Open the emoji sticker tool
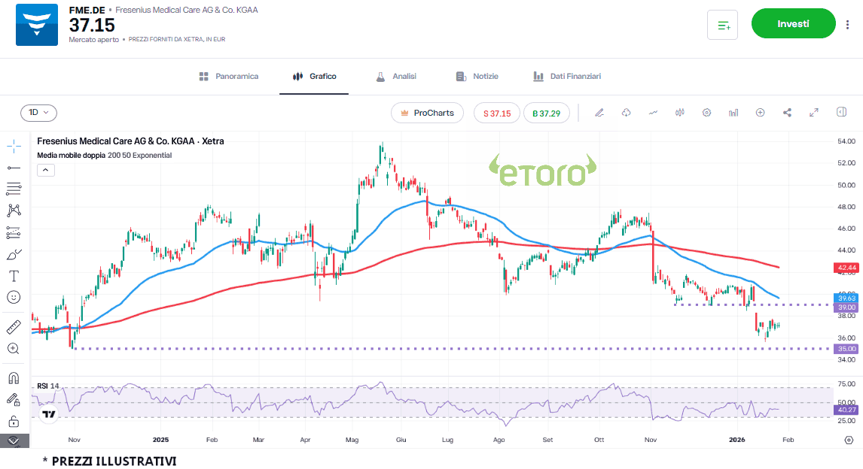This screenshot has height=469, width=863. pyautogui.click(x=14, y=298)
